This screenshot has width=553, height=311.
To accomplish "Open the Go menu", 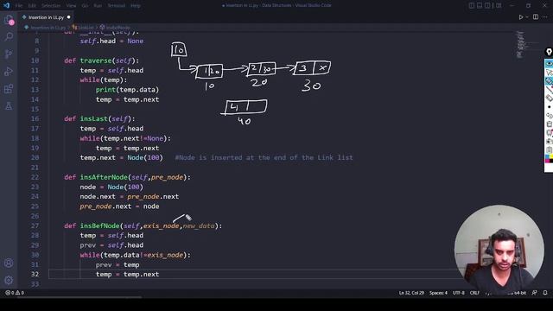I will pos(85,6).
